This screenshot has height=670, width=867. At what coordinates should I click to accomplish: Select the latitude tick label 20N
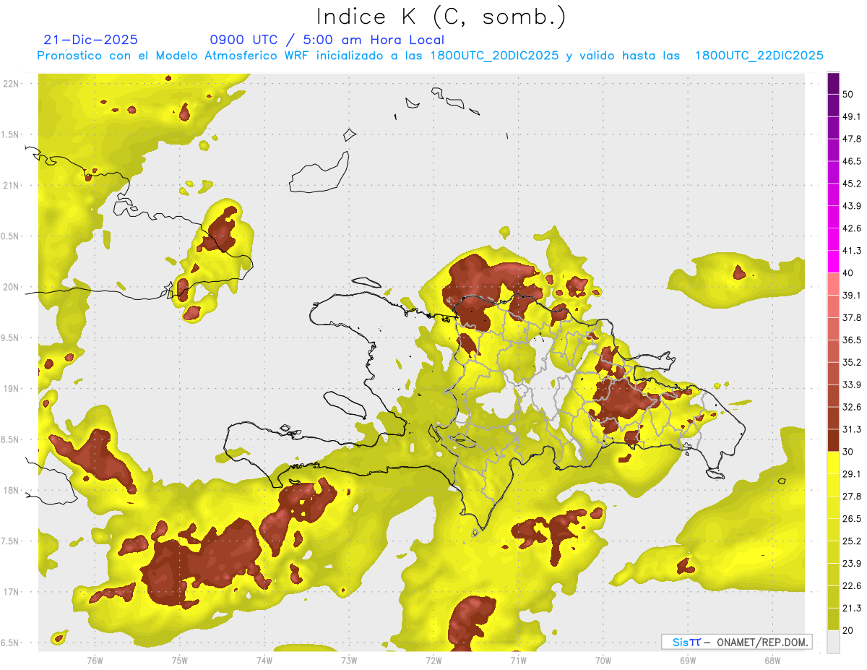pos(12,287)
